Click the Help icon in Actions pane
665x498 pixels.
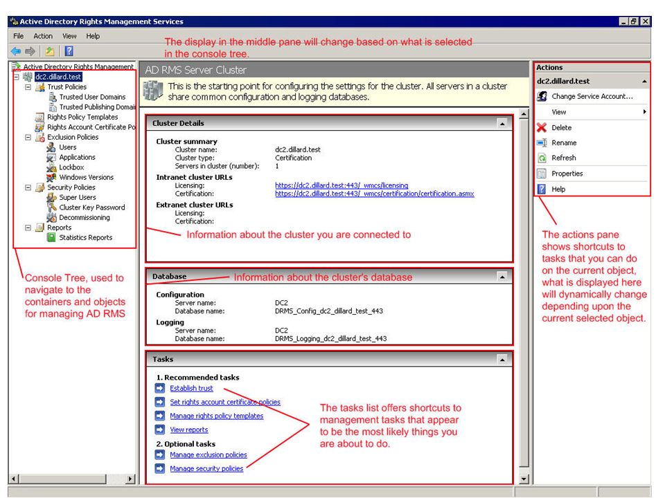pyautogui.click(x=542, y=189)
